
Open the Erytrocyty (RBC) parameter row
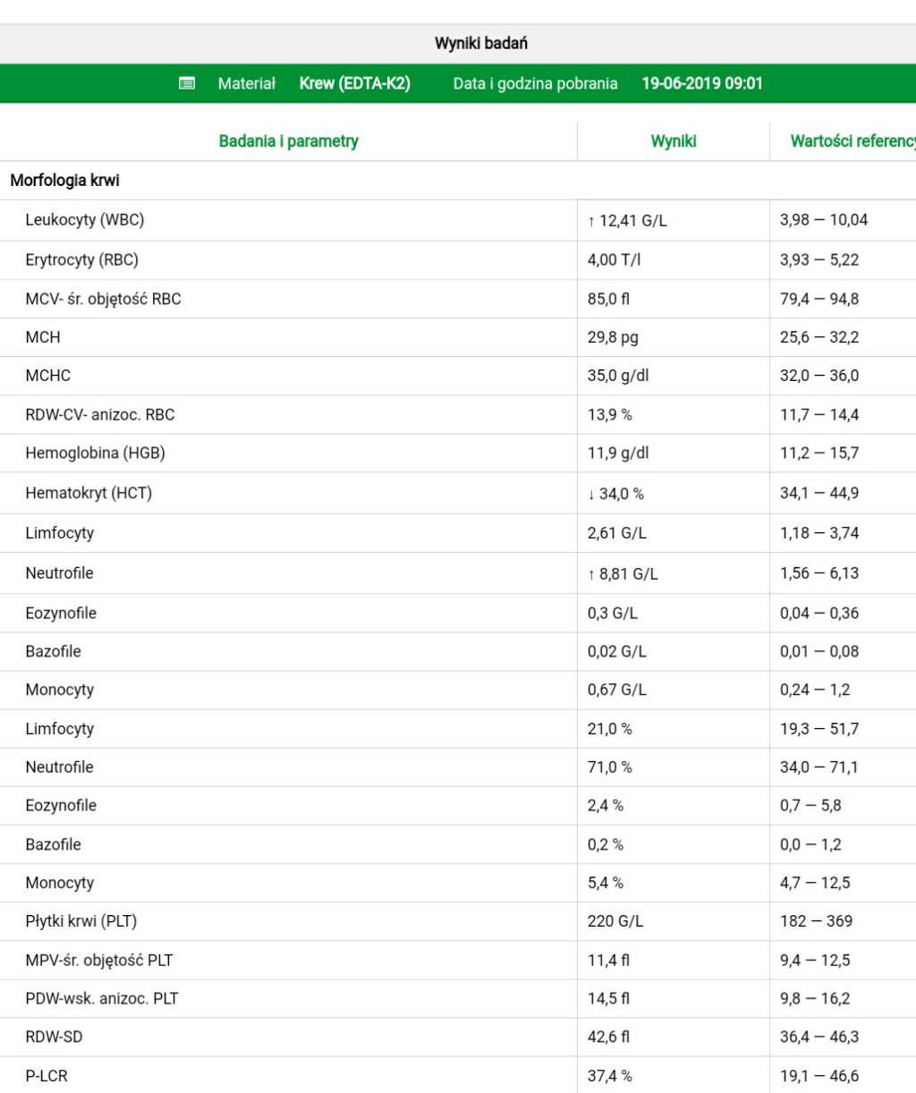click(x=81, y=260)
